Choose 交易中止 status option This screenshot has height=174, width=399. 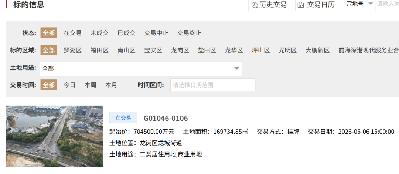156,33
